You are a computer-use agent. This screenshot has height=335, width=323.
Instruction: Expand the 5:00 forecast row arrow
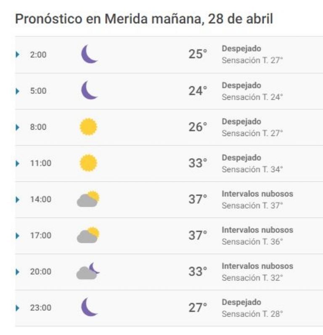(18, 91)
